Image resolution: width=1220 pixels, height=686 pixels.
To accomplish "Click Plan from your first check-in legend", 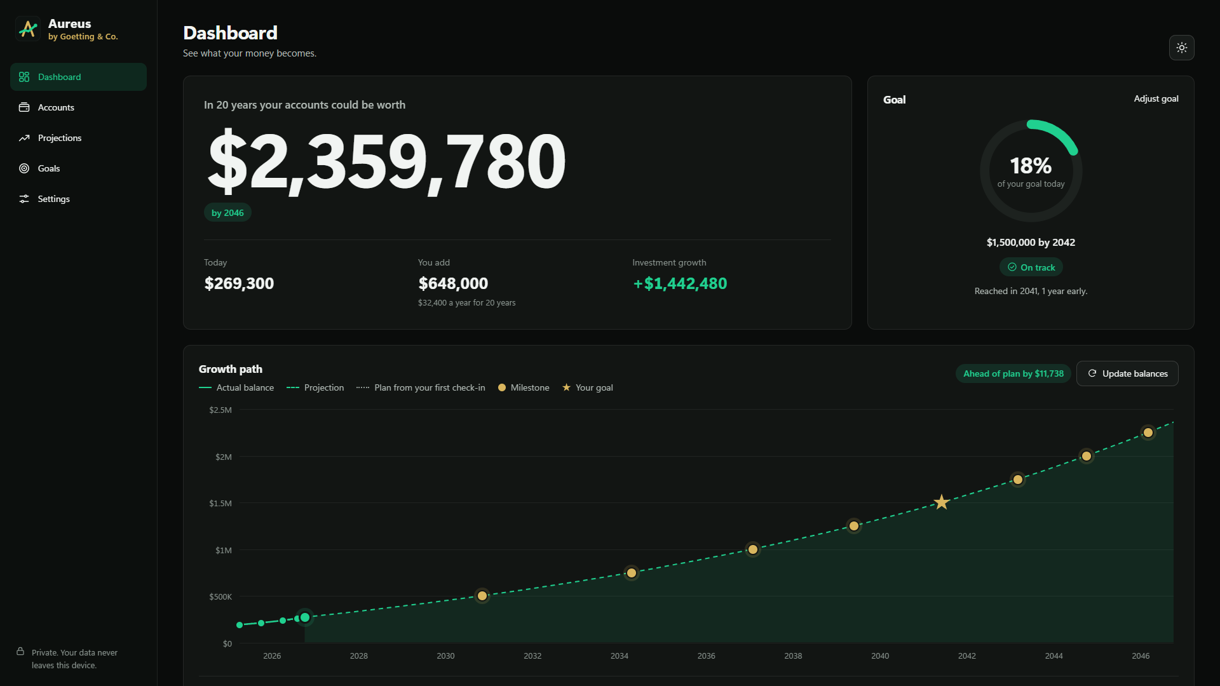I will click(421, 387).
